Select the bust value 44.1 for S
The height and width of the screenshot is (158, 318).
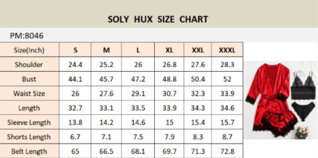(x=75, y=79)
